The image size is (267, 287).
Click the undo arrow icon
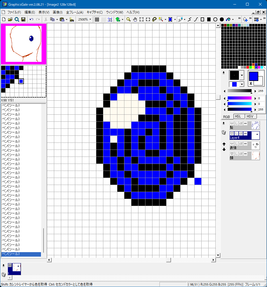coord(31,19)
